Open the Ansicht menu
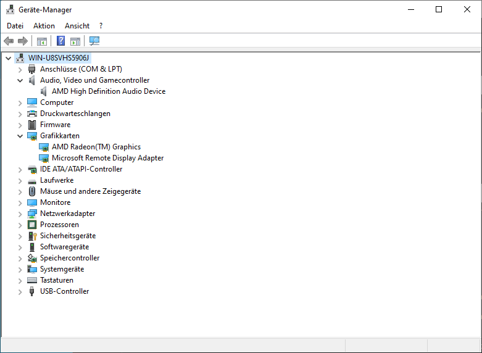 click(77, 26)
